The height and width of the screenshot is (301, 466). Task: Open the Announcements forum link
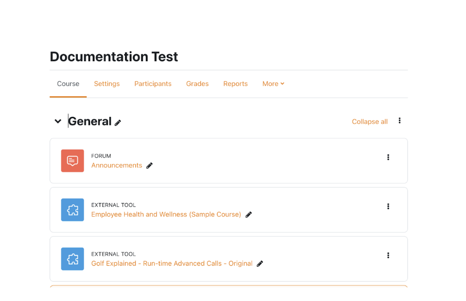117,165
